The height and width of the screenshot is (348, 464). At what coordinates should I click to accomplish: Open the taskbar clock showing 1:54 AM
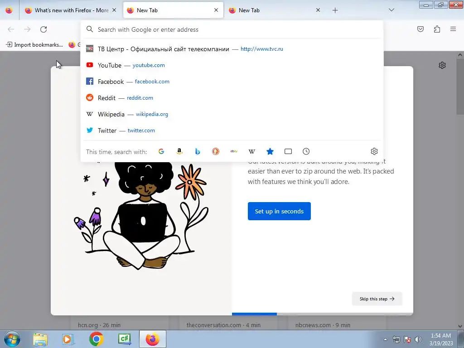pos(441,339)
